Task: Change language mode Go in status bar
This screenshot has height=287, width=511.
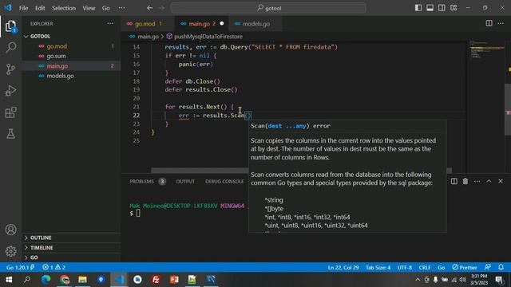Action: 442,267
